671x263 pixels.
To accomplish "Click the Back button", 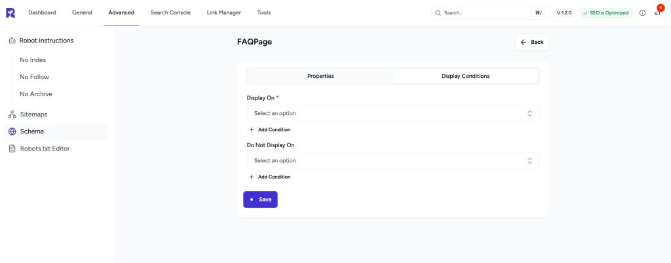I will click(532, 42).
